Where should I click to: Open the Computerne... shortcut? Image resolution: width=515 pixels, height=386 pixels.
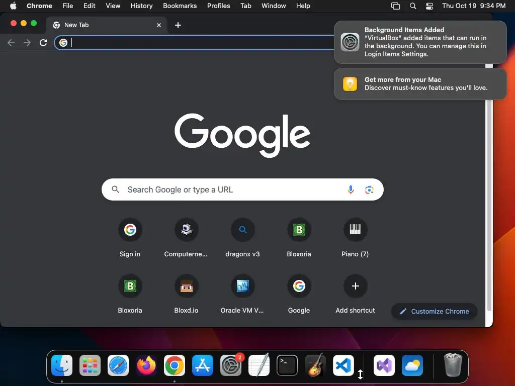pos(186,238)
